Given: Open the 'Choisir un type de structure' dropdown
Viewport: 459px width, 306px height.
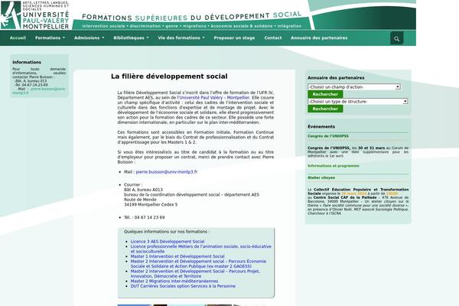Looking at the screenshot, I should (x=358, y=102).
